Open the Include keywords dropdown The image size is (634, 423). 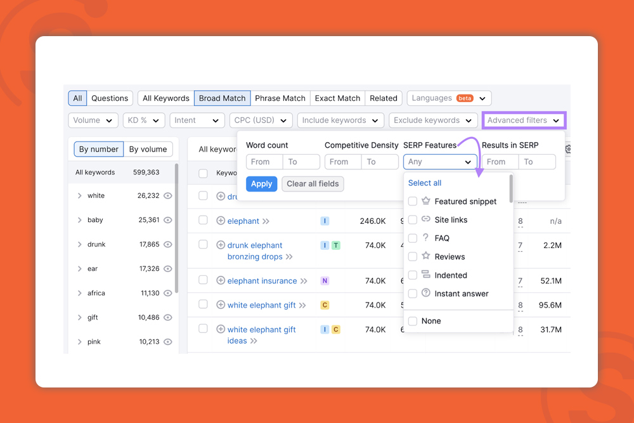click(340, 120)
